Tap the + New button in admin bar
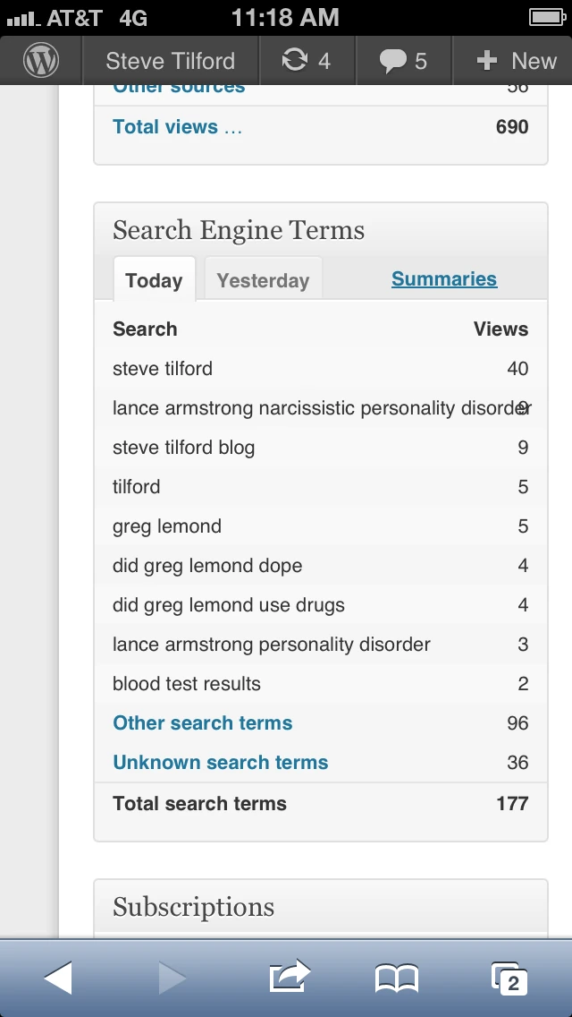This screenshot has height=1017, width=572. (x=513, y=60)
